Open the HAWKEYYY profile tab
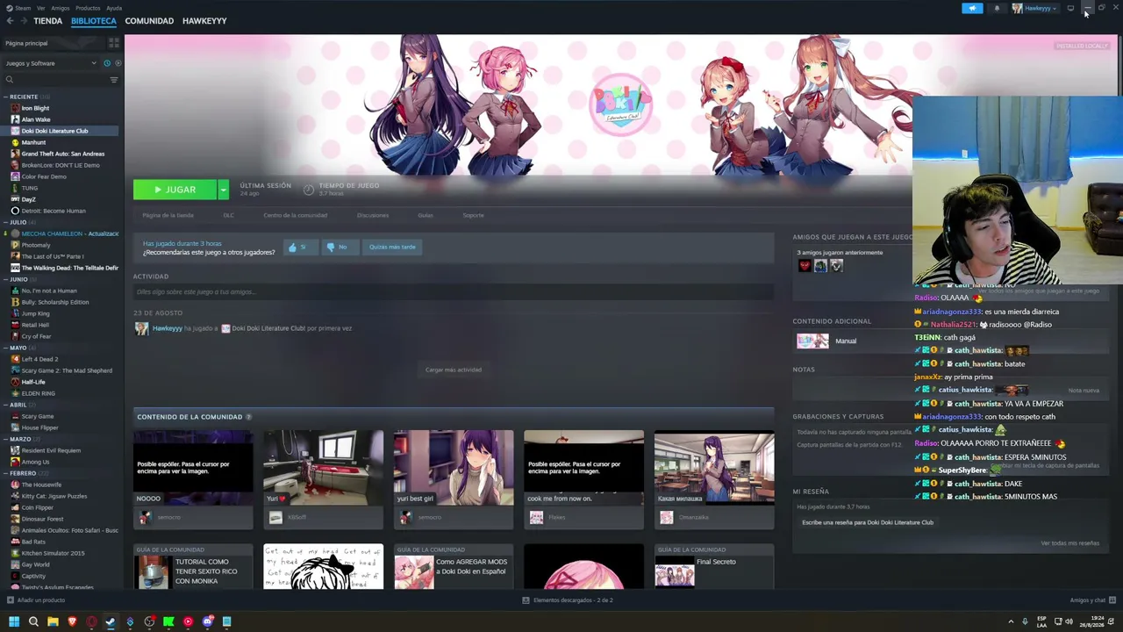 coord(204,21)
